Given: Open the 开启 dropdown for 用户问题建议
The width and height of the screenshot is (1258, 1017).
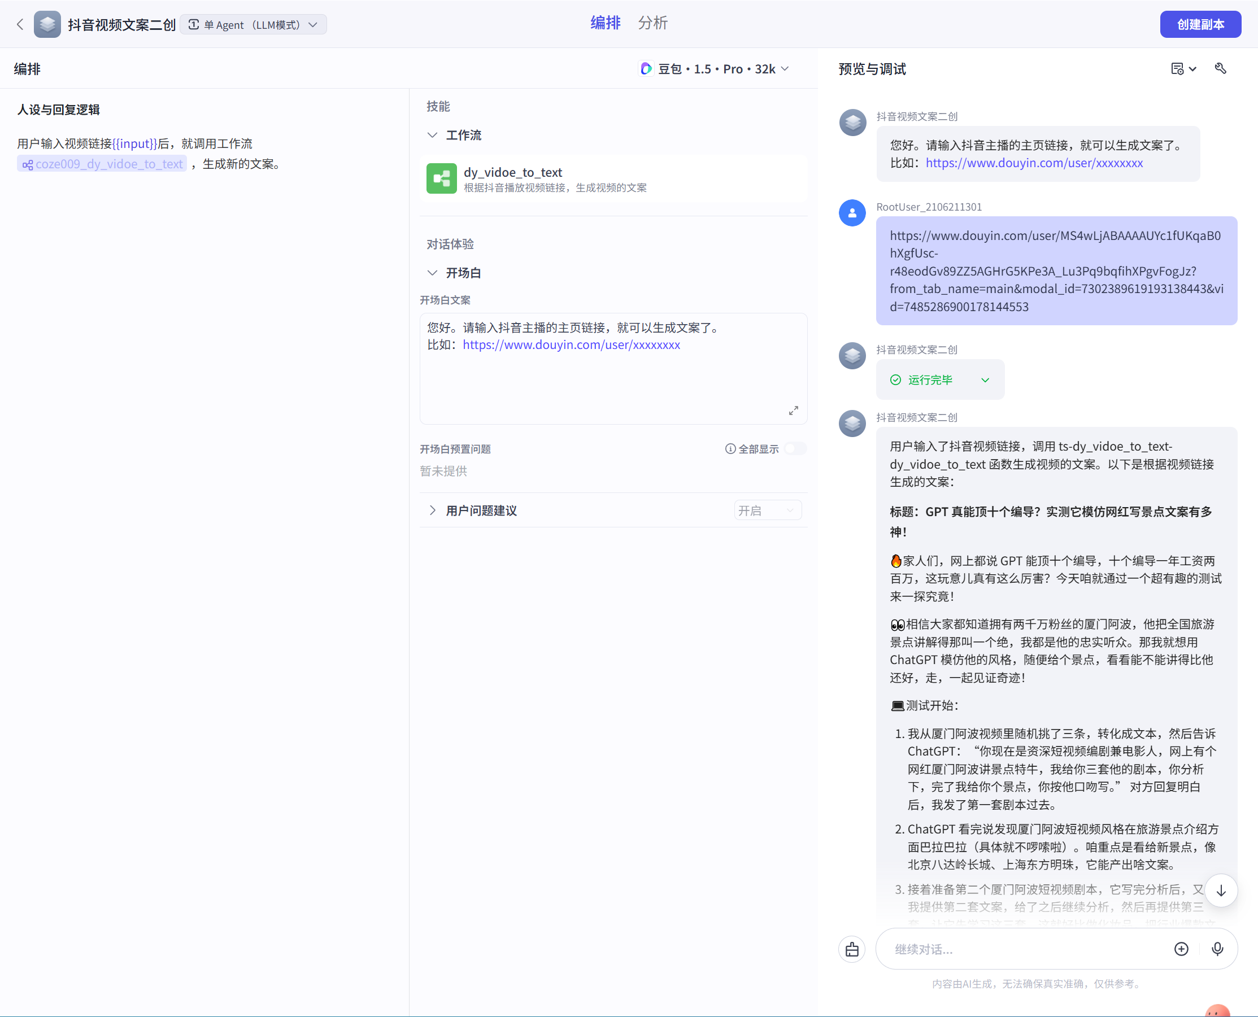Looking at the screenshot, I should coord(767,511).
